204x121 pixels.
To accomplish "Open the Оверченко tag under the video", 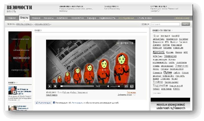I will coord(82,93).
